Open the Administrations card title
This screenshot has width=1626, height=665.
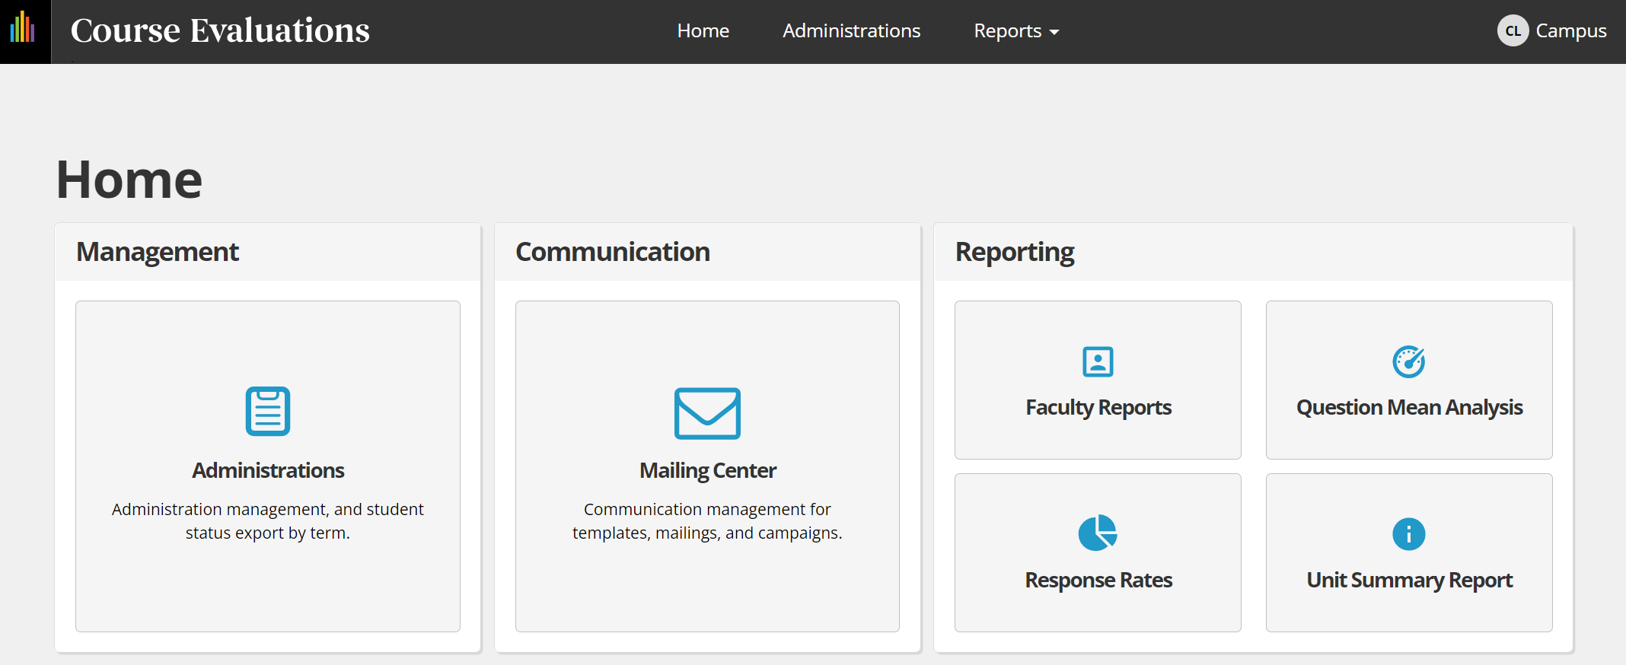[268, 470]
